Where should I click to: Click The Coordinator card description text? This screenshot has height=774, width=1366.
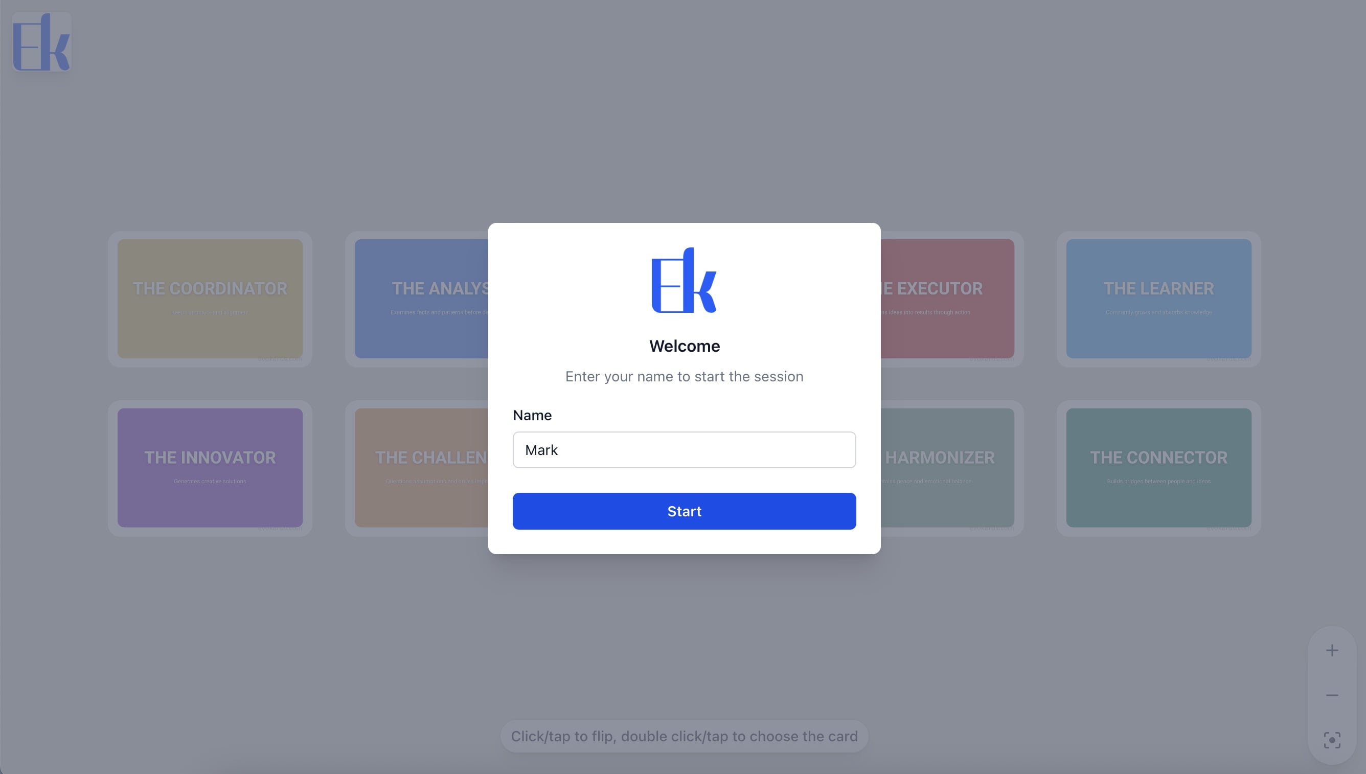210,312
